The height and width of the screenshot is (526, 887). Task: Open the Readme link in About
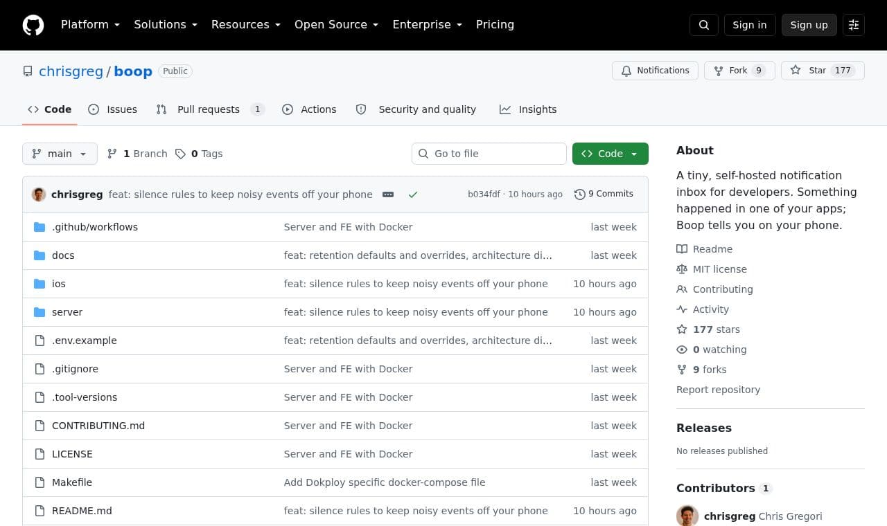(705, 249)
